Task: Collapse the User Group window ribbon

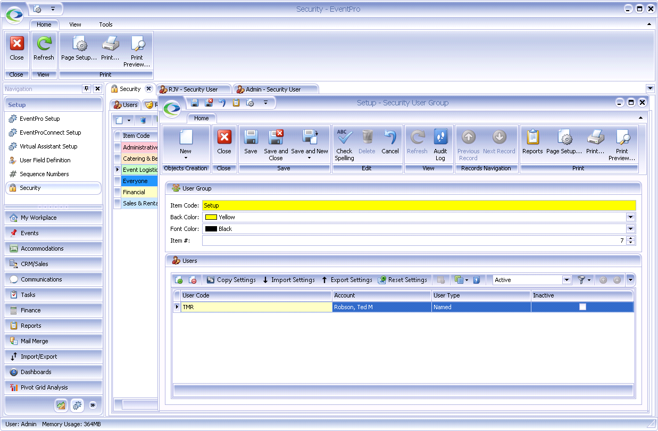Action: click(x=640, y=118)
